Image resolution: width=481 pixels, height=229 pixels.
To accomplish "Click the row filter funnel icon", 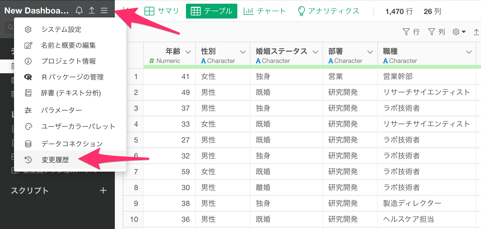I will point(406,32).
